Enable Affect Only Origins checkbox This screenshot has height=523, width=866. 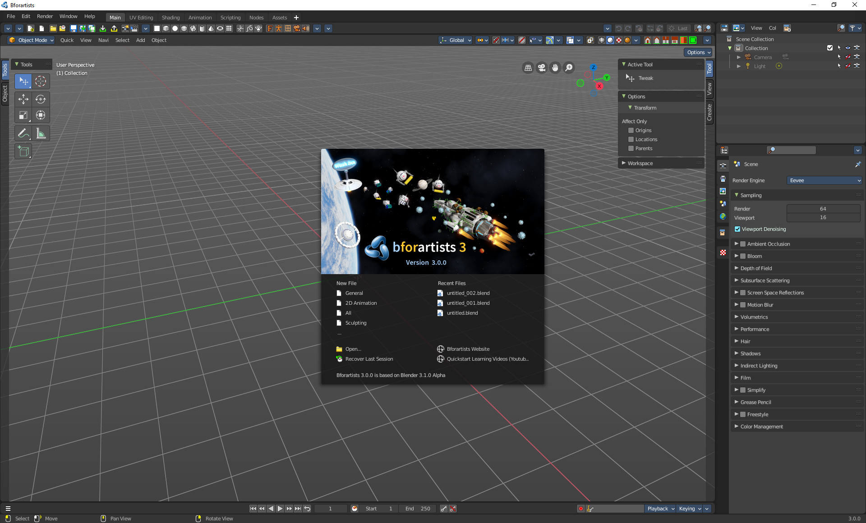point(631,130)
